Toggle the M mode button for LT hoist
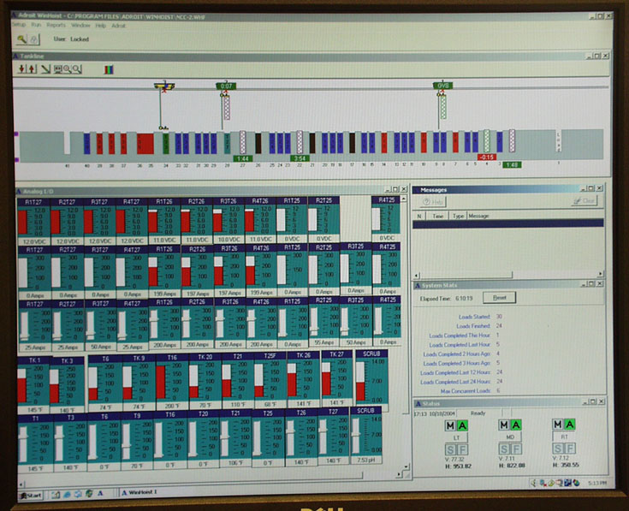The image size is (629, 511). point(450,425)
